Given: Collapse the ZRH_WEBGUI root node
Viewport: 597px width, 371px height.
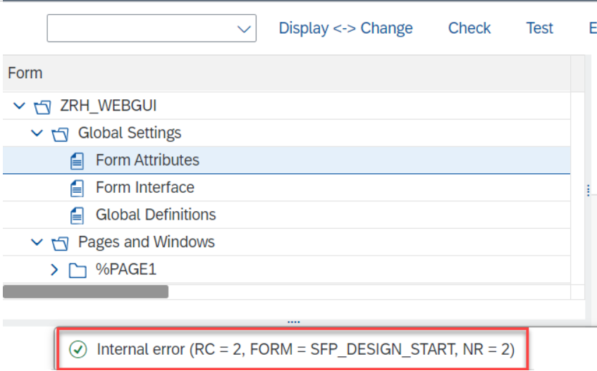Looking at the screenshot, I should point(19,106).
